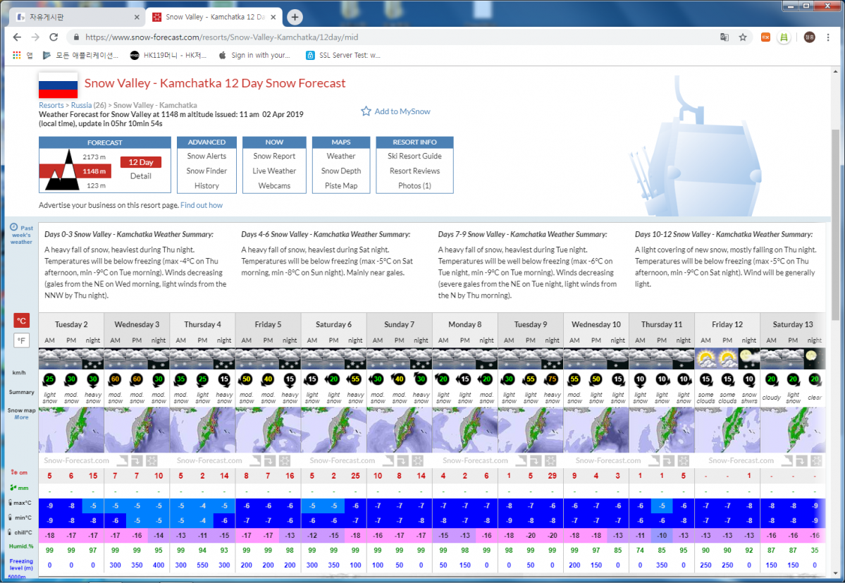Click the More link under Snow map
The height and width of the screenshot is (583, 845).
[22, 417]
